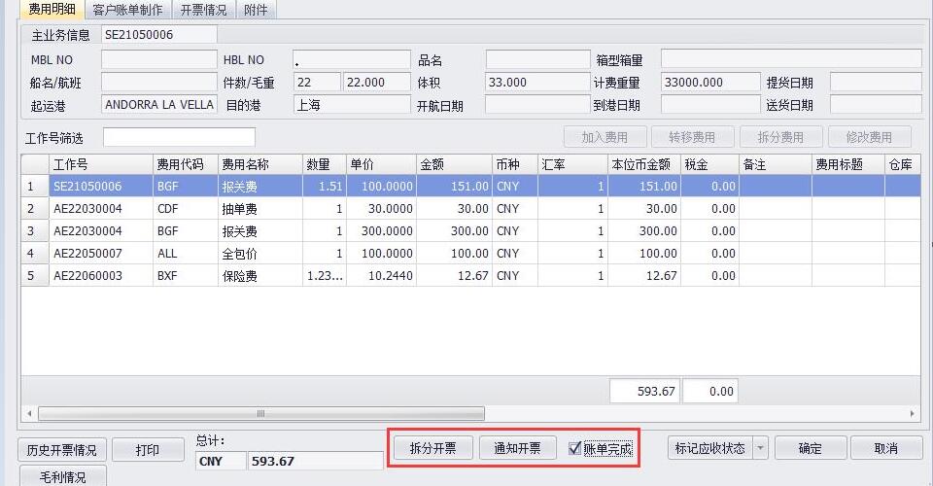Open the 毛利情况 view
This screenshot has height=486, width=933.
[61, 476]
